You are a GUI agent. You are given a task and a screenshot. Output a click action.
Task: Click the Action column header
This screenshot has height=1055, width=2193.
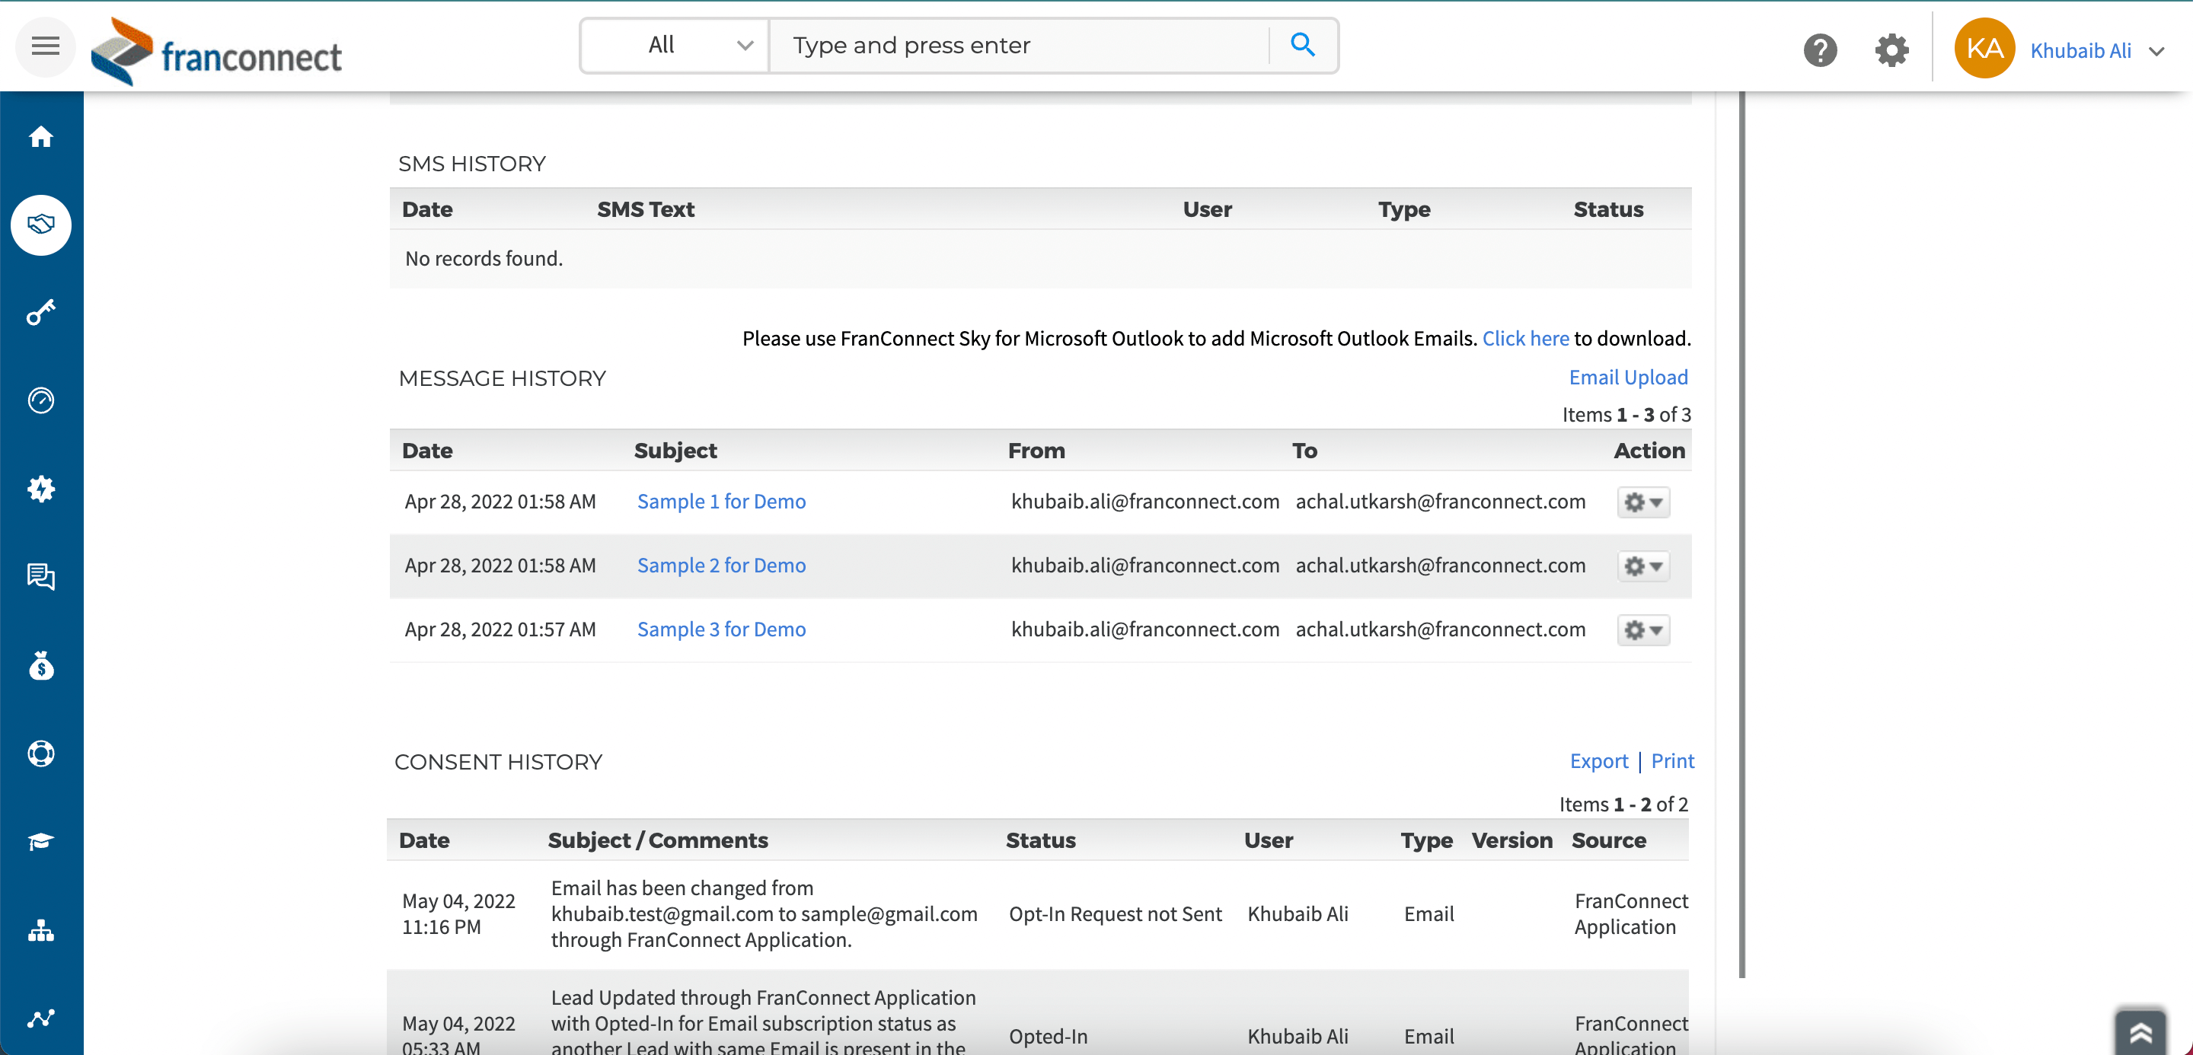(1649, 450)
